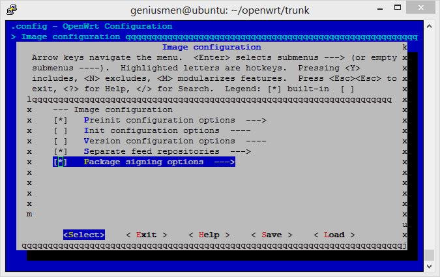Click the Select button
The height and width of the screenshot is (277, 440).
tap(84, 235)
